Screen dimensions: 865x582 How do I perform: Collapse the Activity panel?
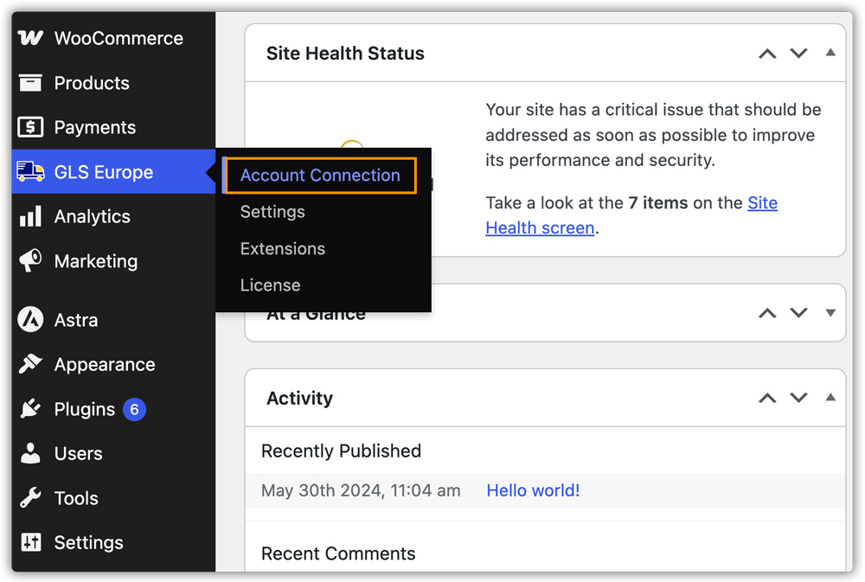830,397
